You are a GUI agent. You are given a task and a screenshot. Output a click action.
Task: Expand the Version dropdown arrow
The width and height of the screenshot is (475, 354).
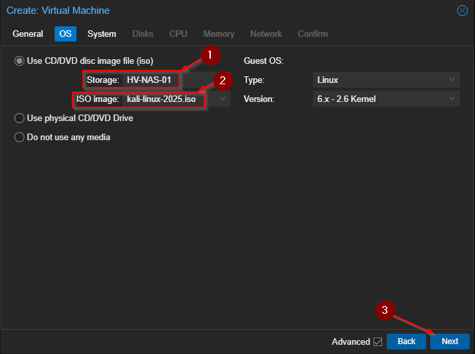pos(452,99)
